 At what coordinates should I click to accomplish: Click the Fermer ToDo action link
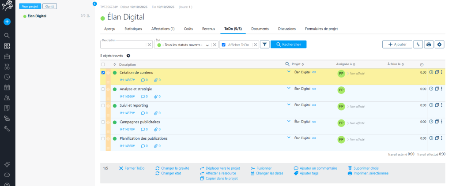131,168
